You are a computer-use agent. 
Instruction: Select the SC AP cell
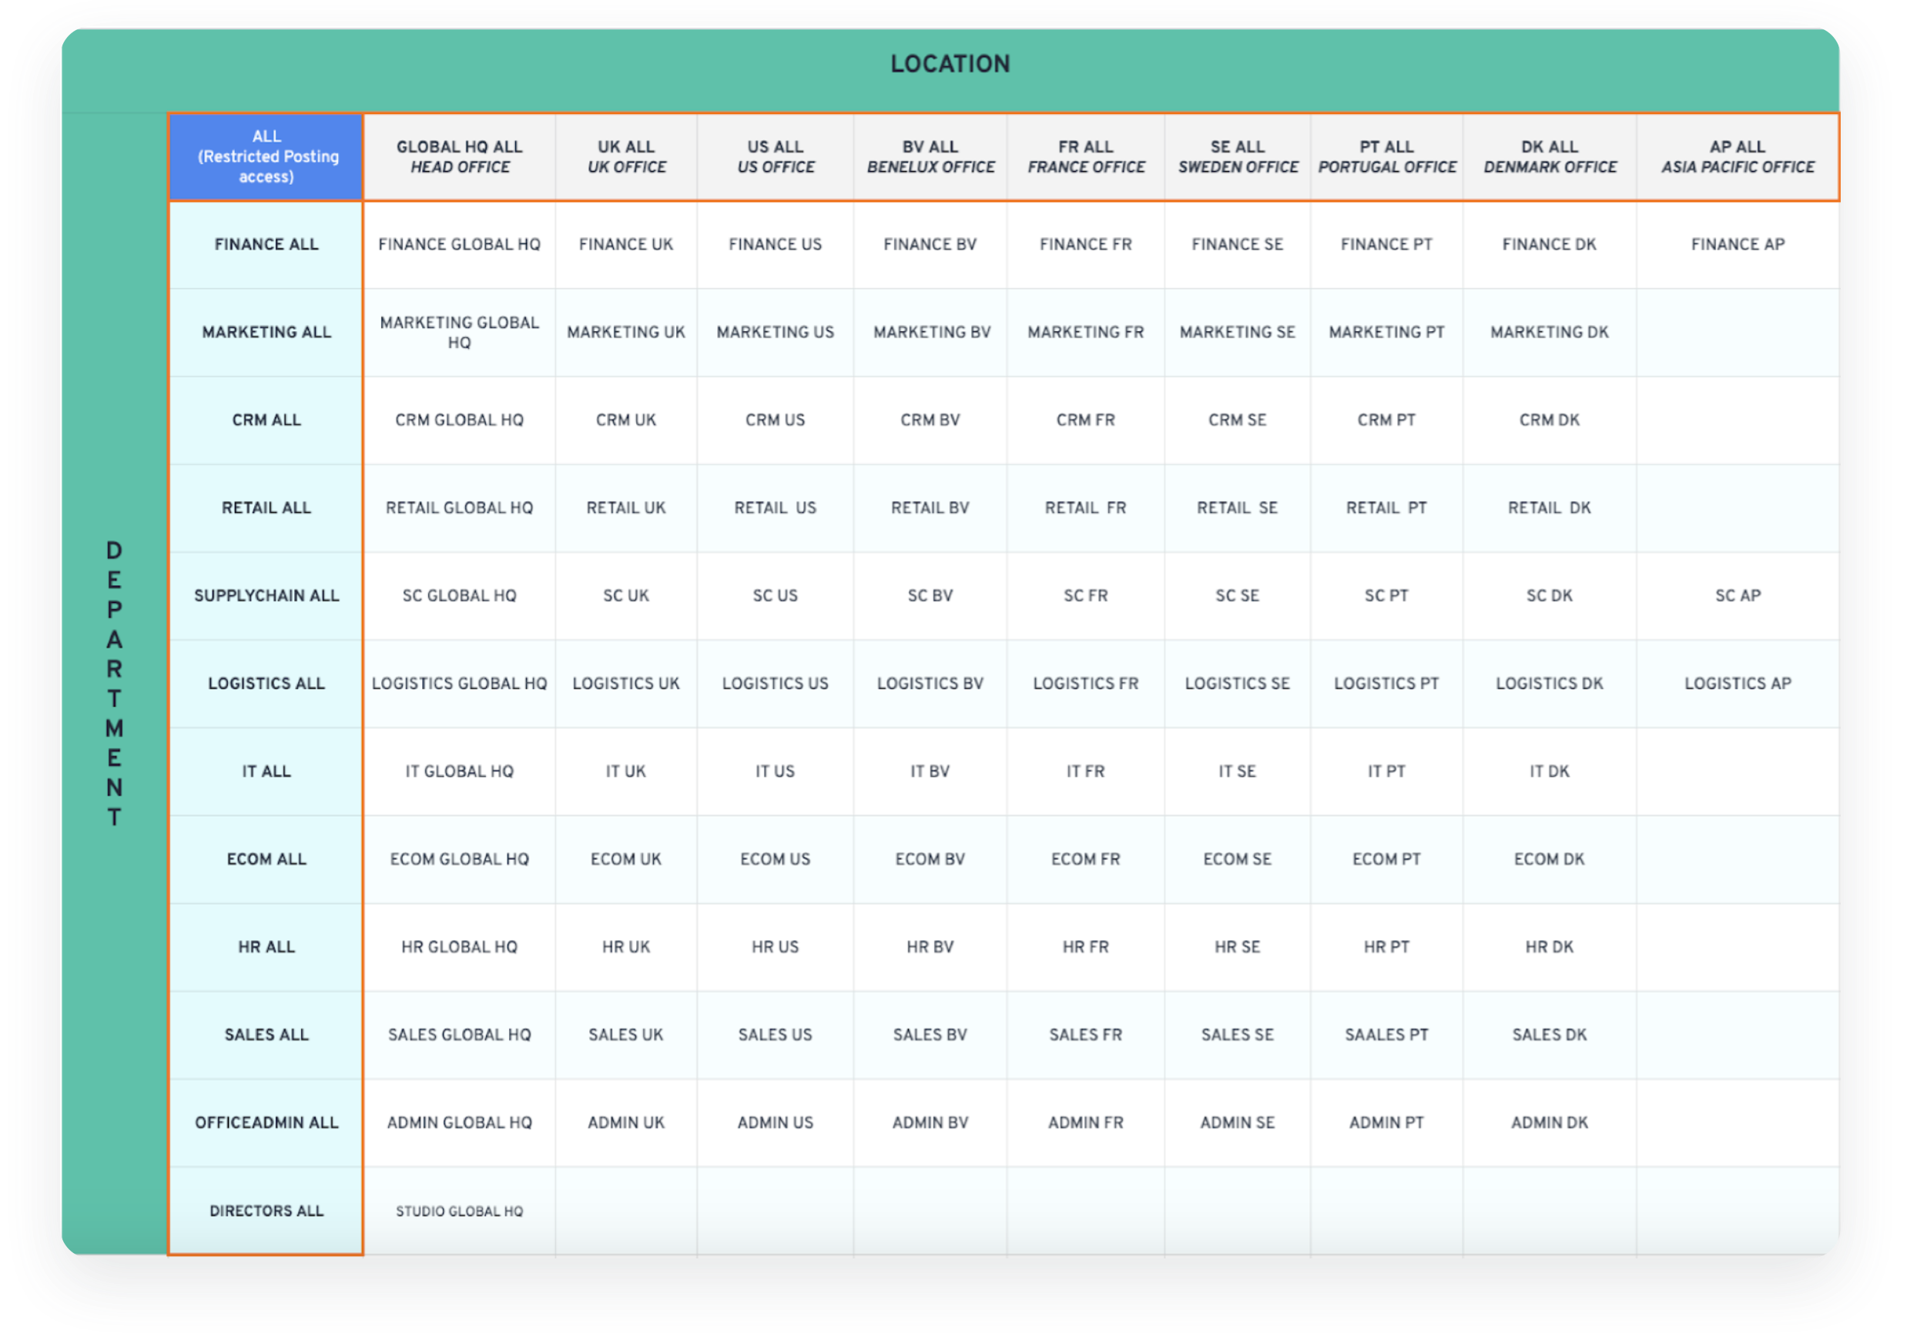1737,595
